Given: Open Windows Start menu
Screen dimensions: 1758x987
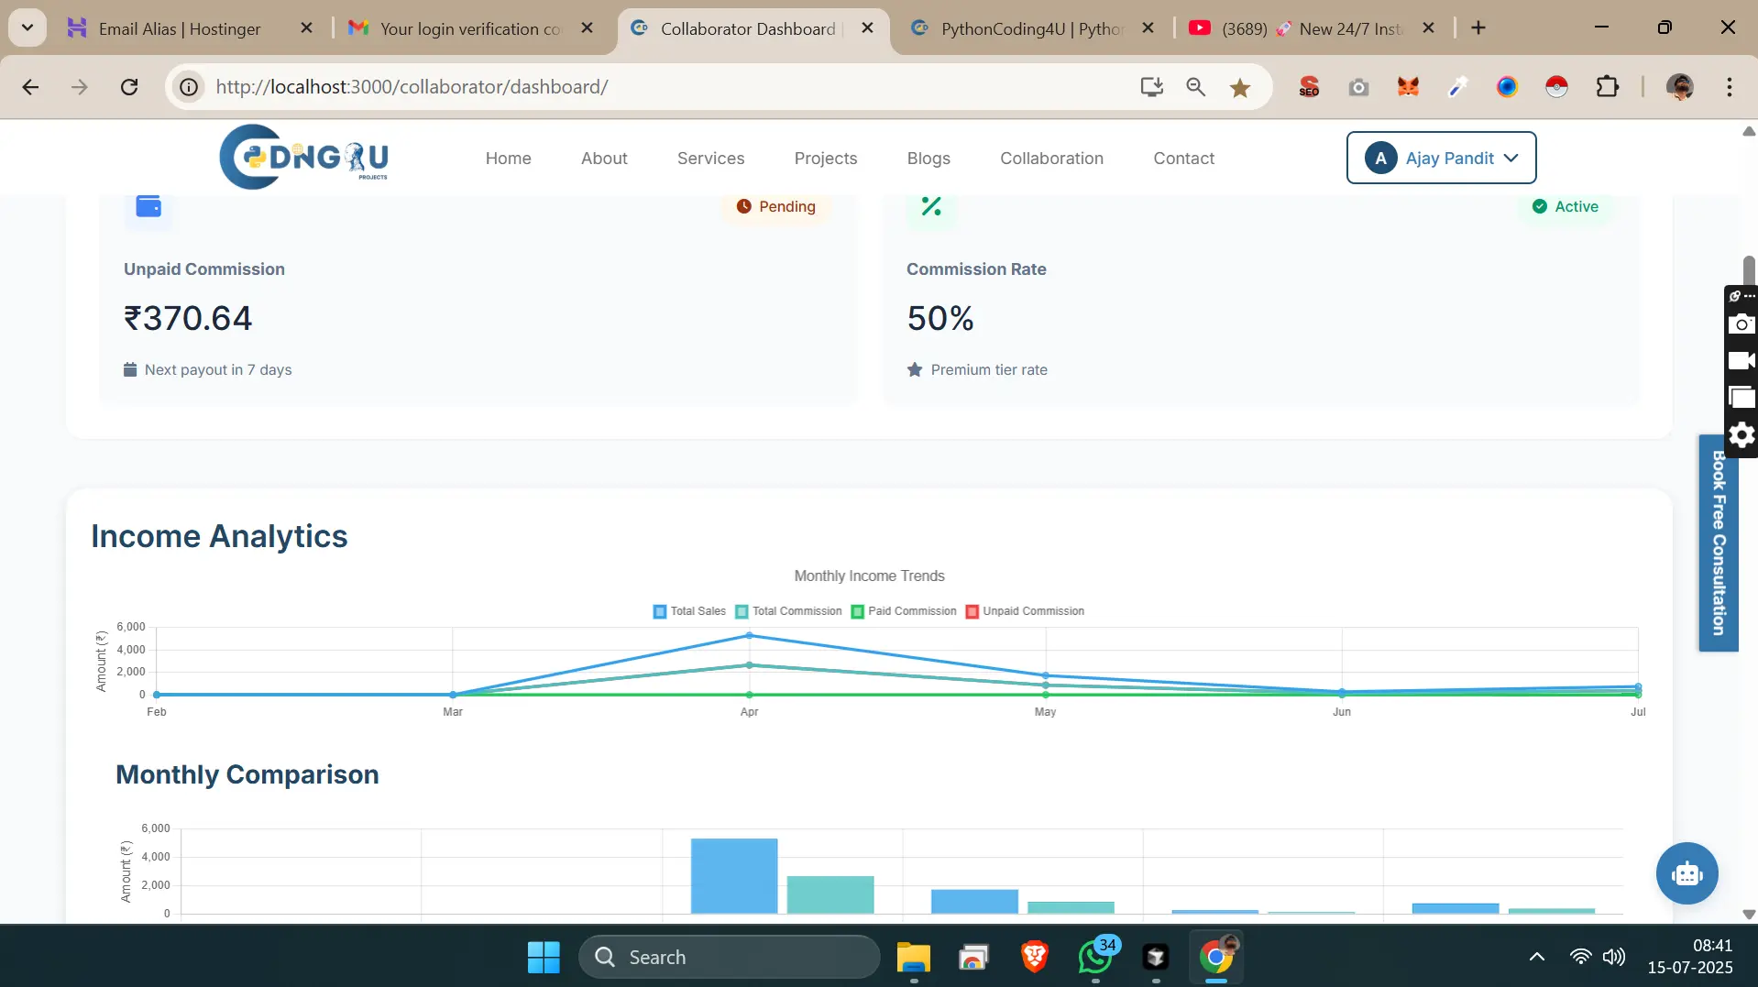Looking at the screenshot, I should tap(544, 957).
